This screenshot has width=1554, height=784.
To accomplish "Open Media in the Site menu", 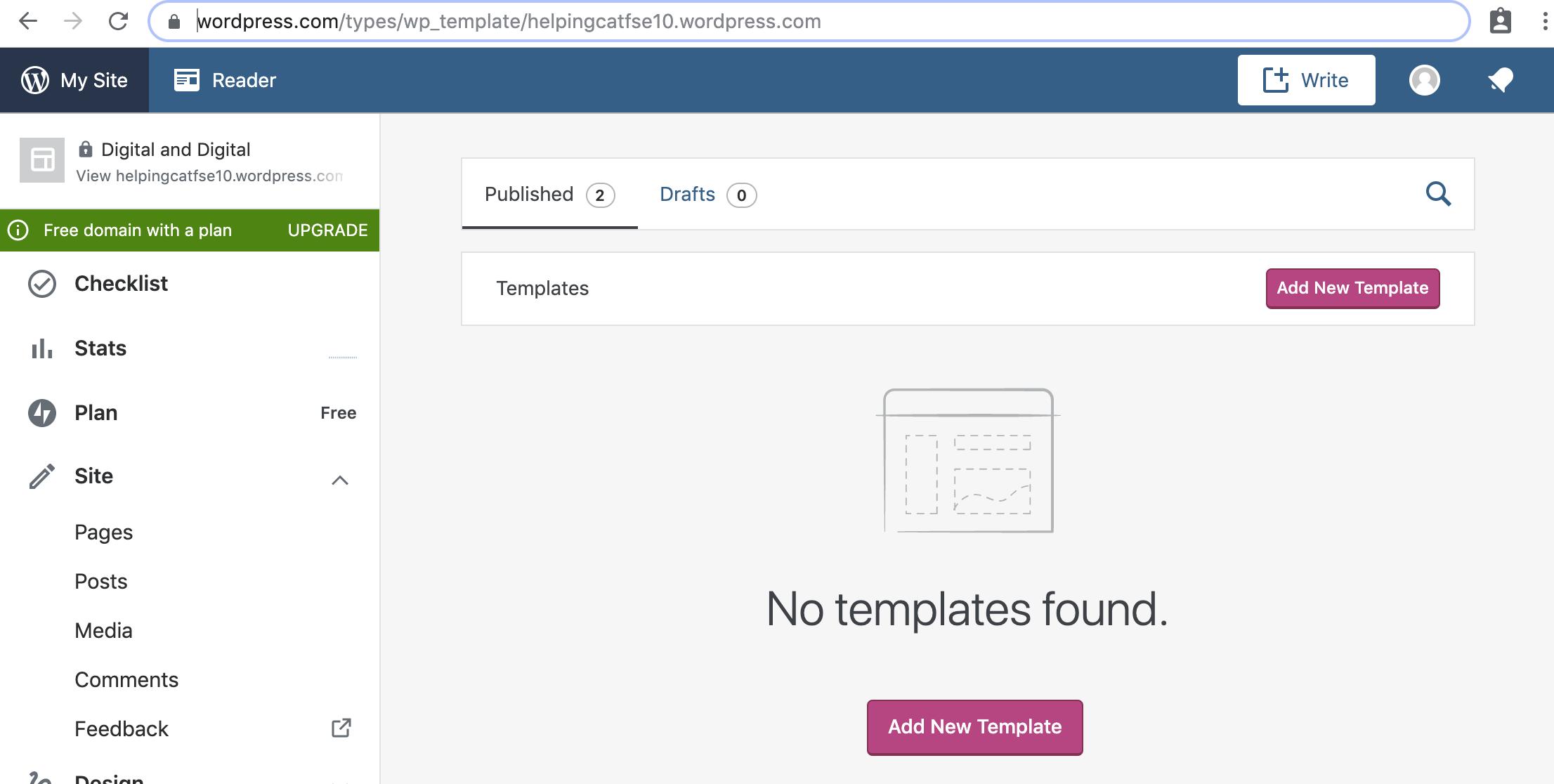I will (x=103, y=631).
